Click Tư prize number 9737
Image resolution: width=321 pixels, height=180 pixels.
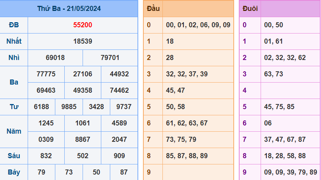click(124, 107)
